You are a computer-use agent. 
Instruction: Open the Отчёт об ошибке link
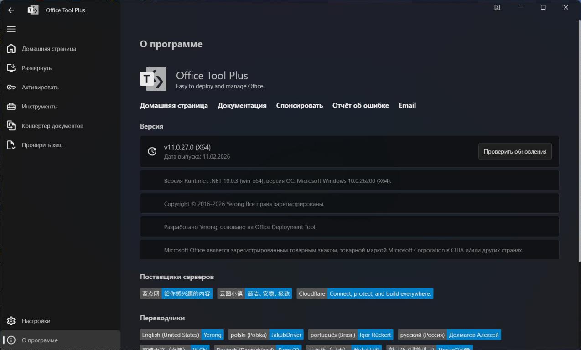360,105
